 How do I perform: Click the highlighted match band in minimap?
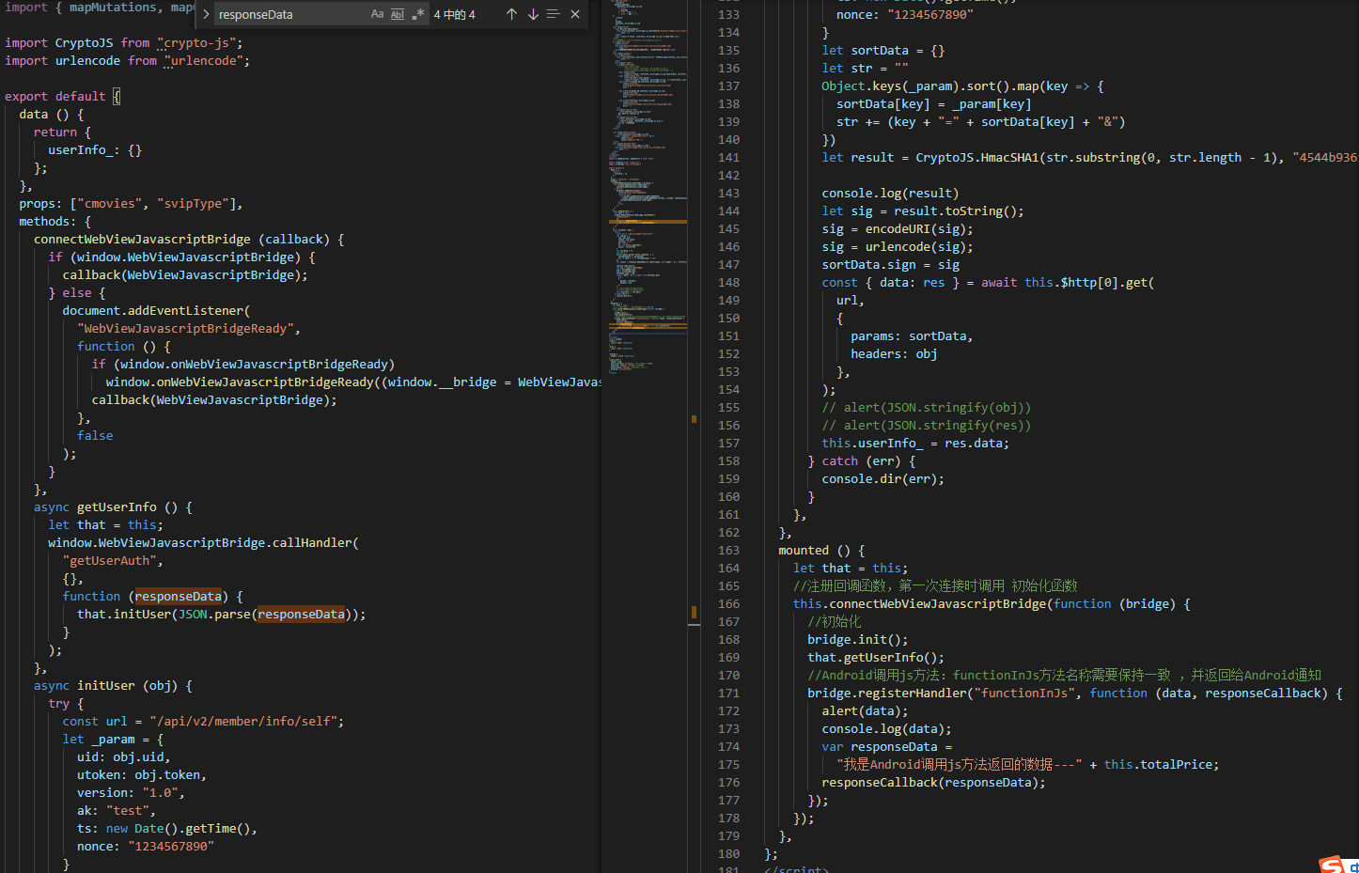click(648, 222)
